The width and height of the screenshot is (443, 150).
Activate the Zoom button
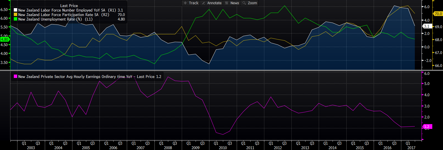coord(252,3)
